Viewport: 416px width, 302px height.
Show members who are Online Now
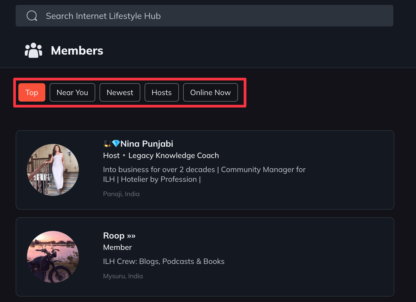210,92
